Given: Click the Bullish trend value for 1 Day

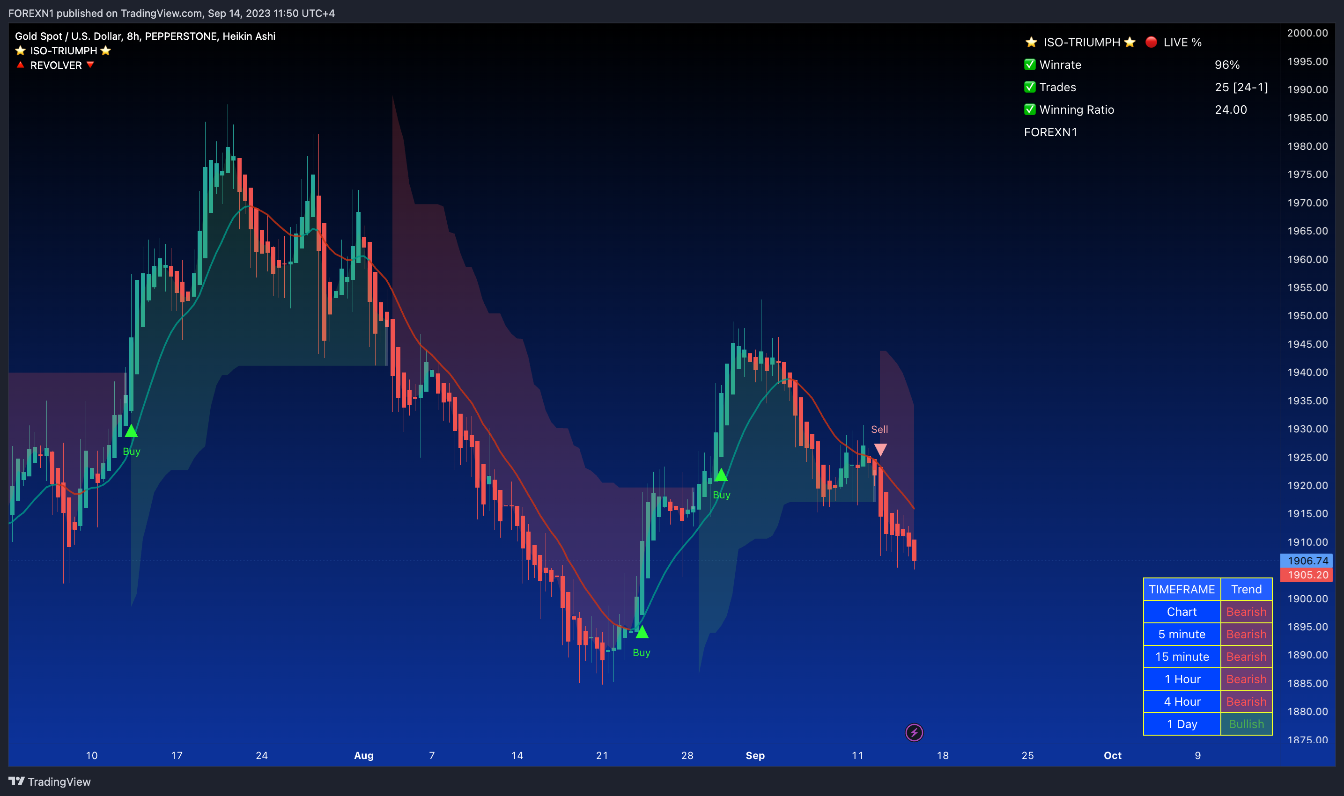Looking at the screenshot, I should pos(1246,724).
